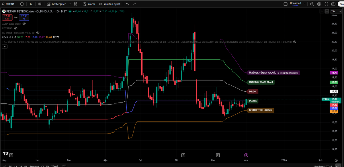Screen dimensions: 344x167
Task: Redo the chart action
Action: point(134,4)
